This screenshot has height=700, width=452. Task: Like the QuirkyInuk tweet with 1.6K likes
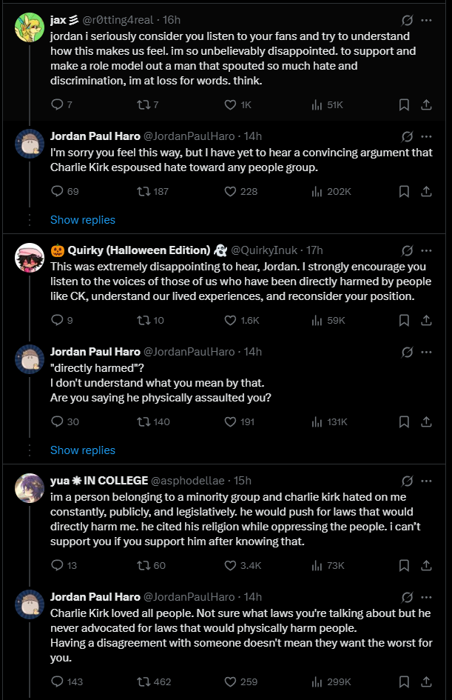229,320
